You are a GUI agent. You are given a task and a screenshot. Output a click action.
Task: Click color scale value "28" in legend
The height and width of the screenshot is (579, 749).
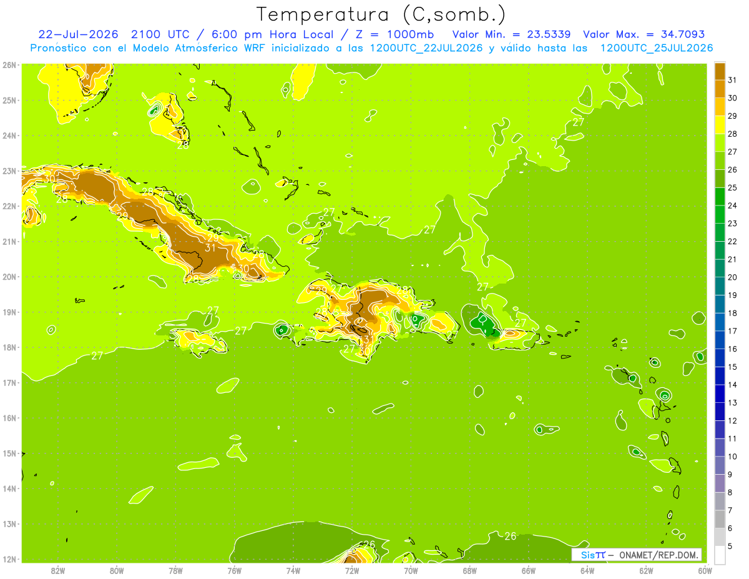click(x=732, y=134)
